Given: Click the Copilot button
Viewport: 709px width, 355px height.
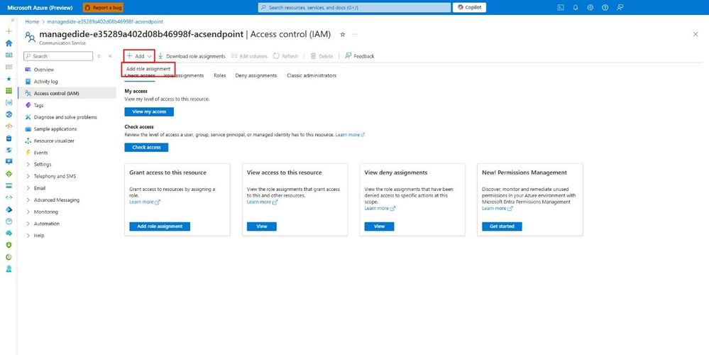Looking at the screenshot, I should pos(469,7).
